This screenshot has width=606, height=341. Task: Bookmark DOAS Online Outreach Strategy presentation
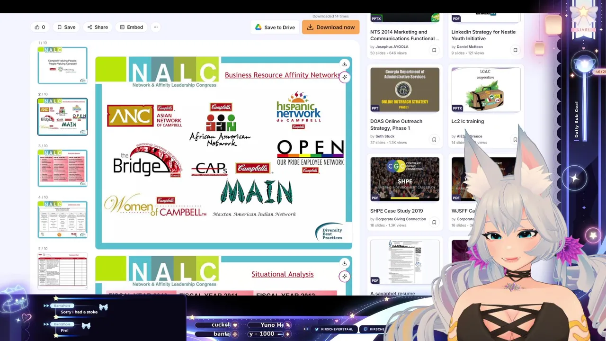coord(434,139)
